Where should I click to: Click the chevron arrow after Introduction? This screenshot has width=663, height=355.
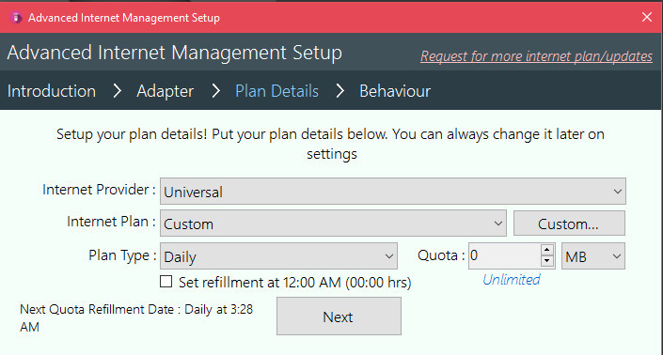pos(118,91)
